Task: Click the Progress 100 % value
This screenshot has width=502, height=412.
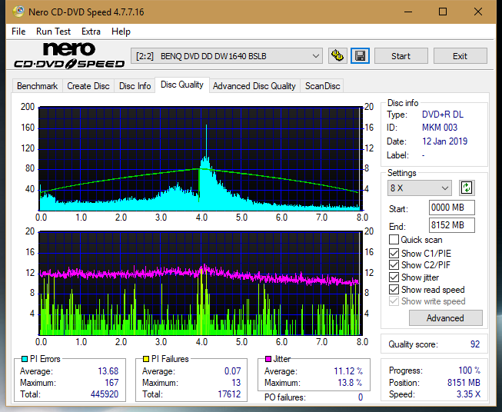Action: point(470,370)
